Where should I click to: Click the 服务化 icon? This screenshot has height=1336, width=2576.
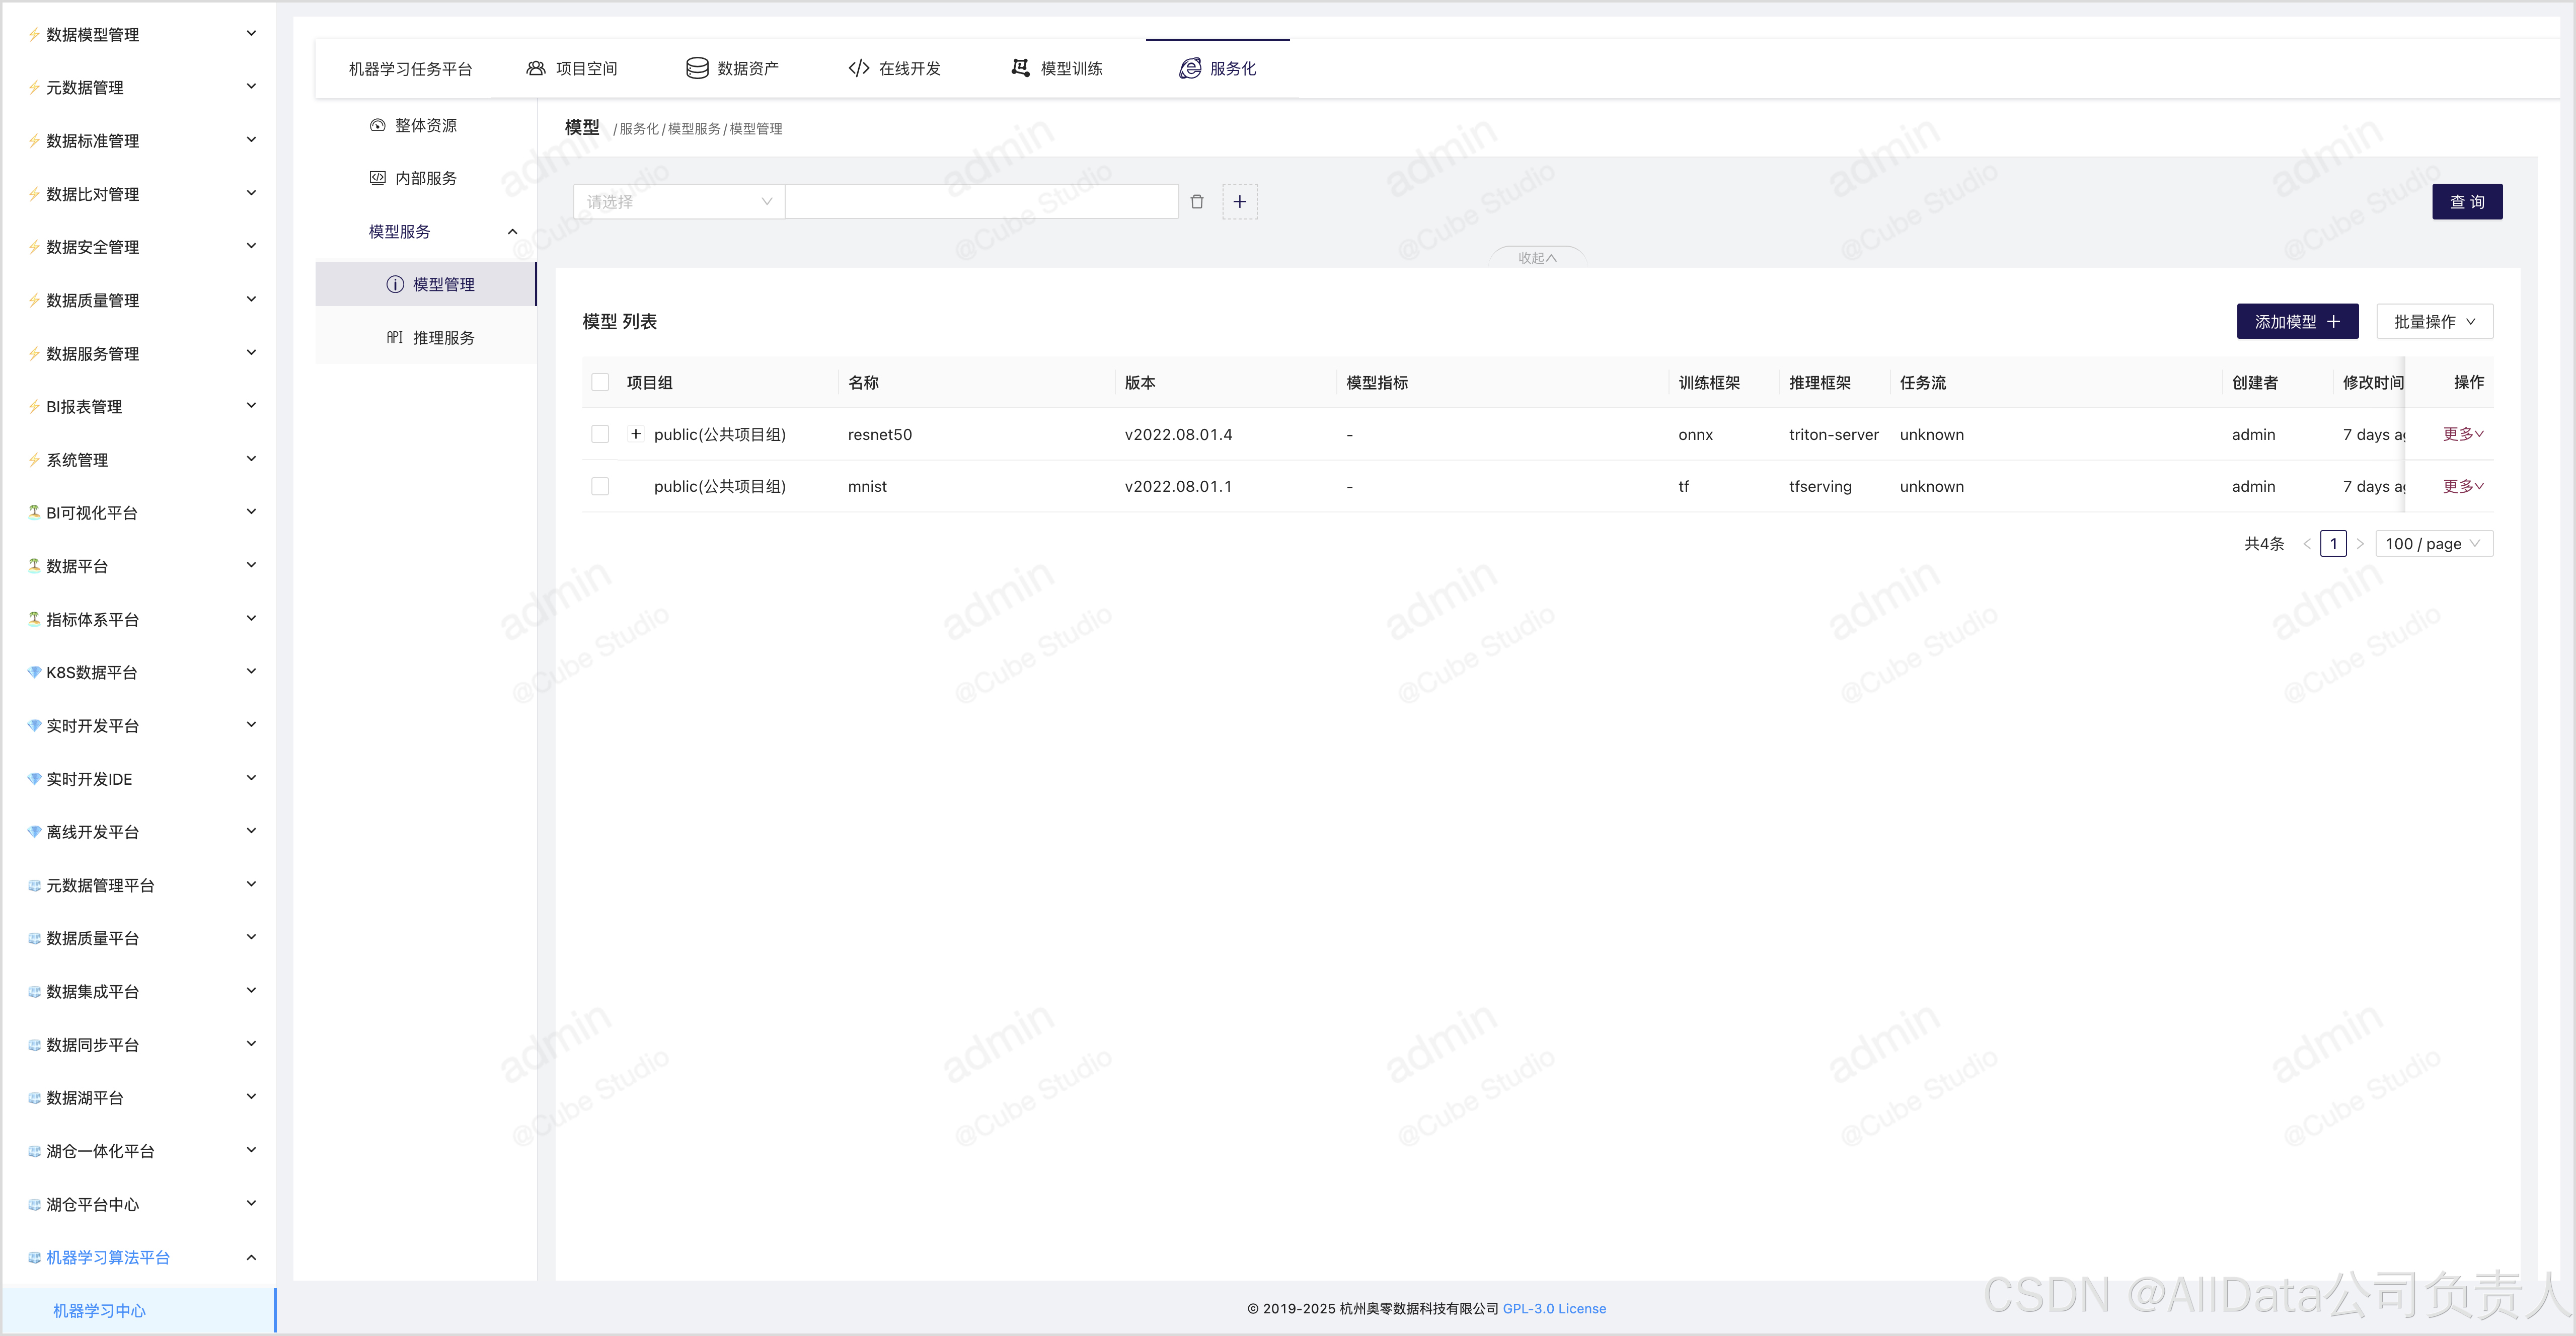point(1190,68)
